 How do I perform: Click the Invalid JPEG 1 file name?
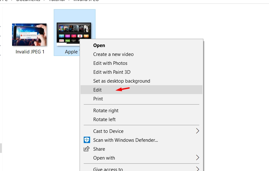point(30,52)
